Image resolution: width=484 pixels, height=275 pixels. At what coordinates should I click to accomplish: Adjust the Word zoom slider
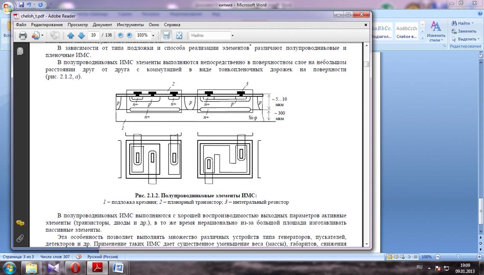458,257
